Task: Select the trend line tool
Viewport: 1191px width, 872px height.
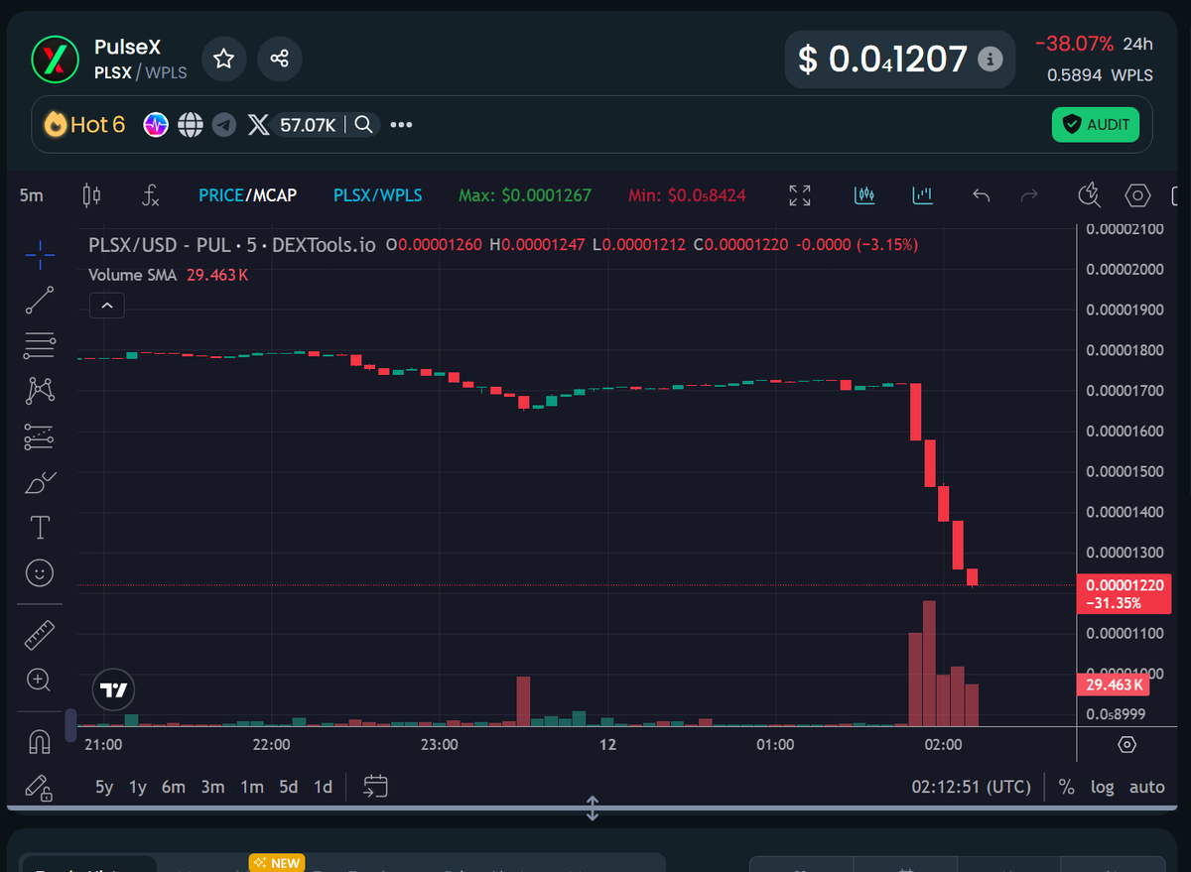Action: (x=40, y=300)
